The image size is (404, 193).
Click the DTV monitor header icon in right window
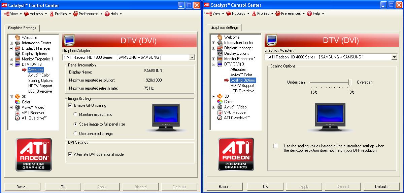coord(271,40)
